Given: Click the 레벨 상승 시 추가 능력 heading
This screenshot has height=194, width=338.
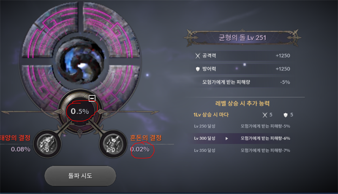Looking at the screenshot, I should click(243, 103).
